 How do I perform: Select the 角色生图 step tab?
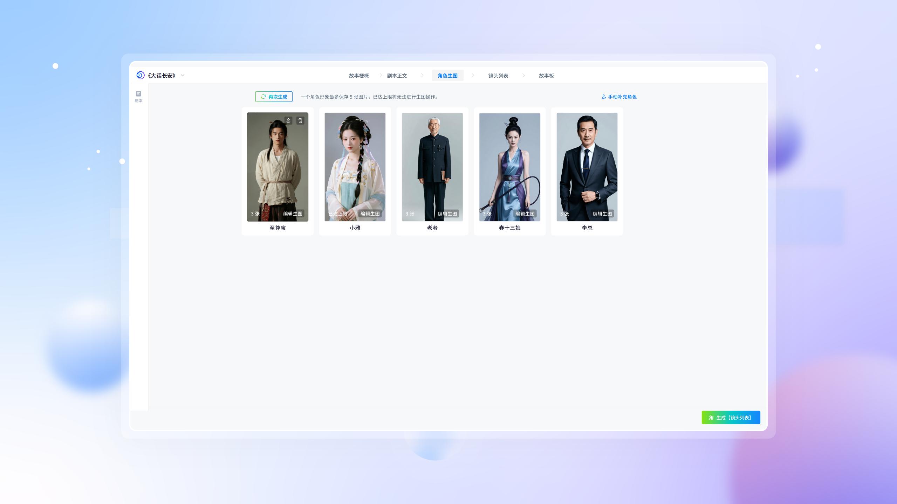point(447,76)
